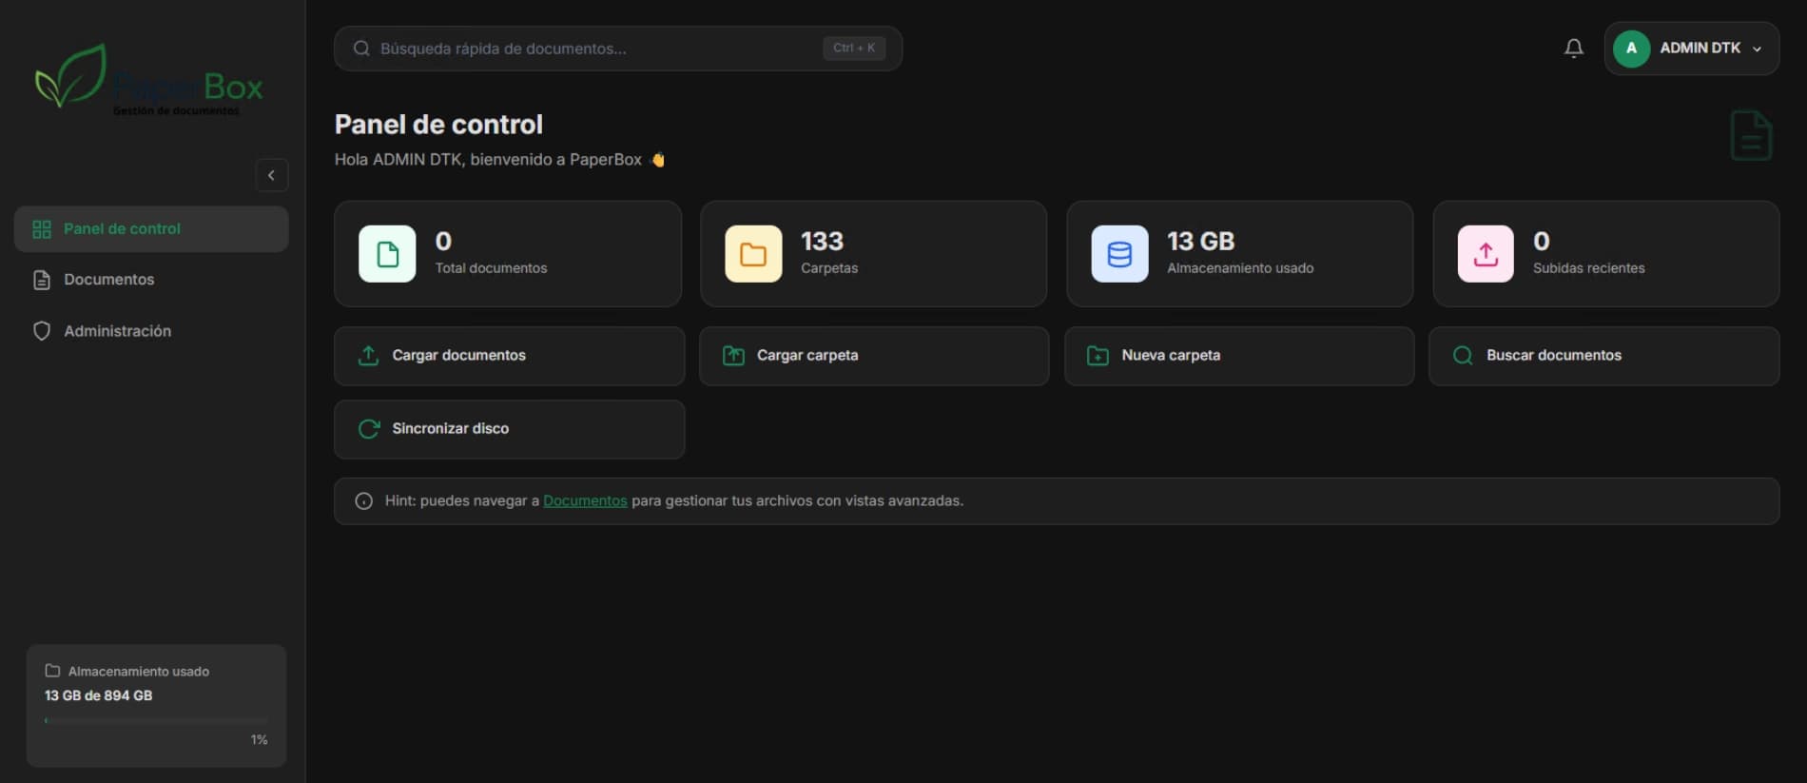Click the Buscar documentos button

click(1604, 356)
